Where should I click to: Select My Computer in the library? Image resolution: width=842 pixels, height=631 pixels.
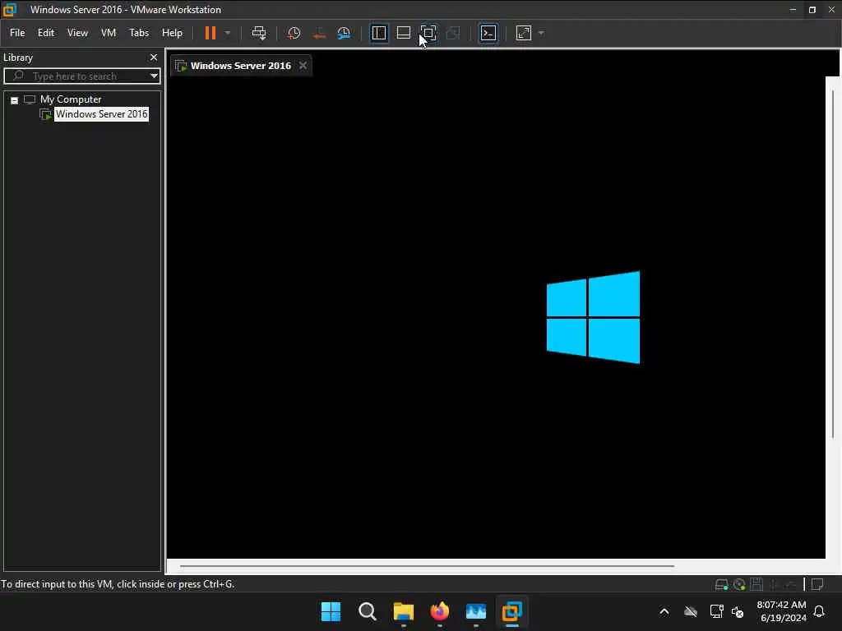tap(71, 99)
